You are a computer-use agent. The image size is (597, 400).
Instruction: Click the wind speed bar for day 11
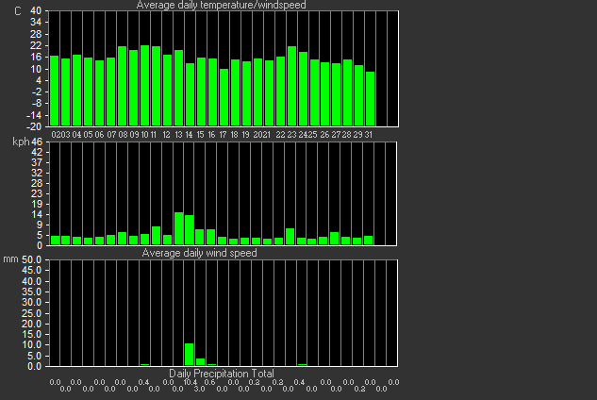pyautogui.click(x=157, y=236)
